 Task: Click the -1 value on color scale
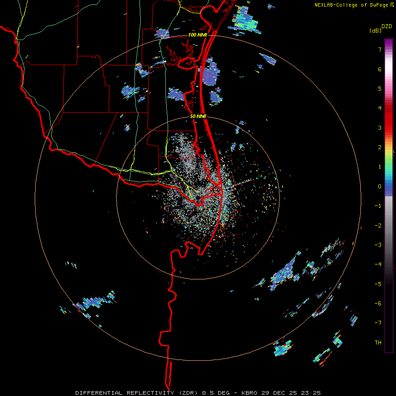[378, 206]
